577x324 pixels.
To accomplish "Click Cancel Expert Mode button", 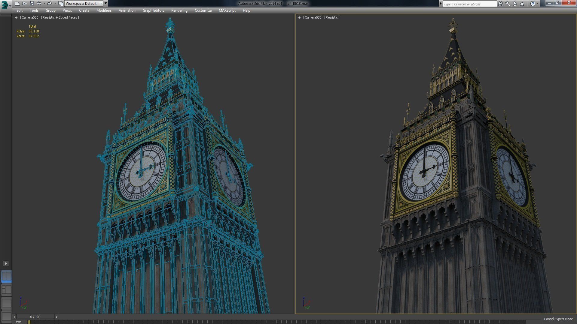I will click(558, 319).
